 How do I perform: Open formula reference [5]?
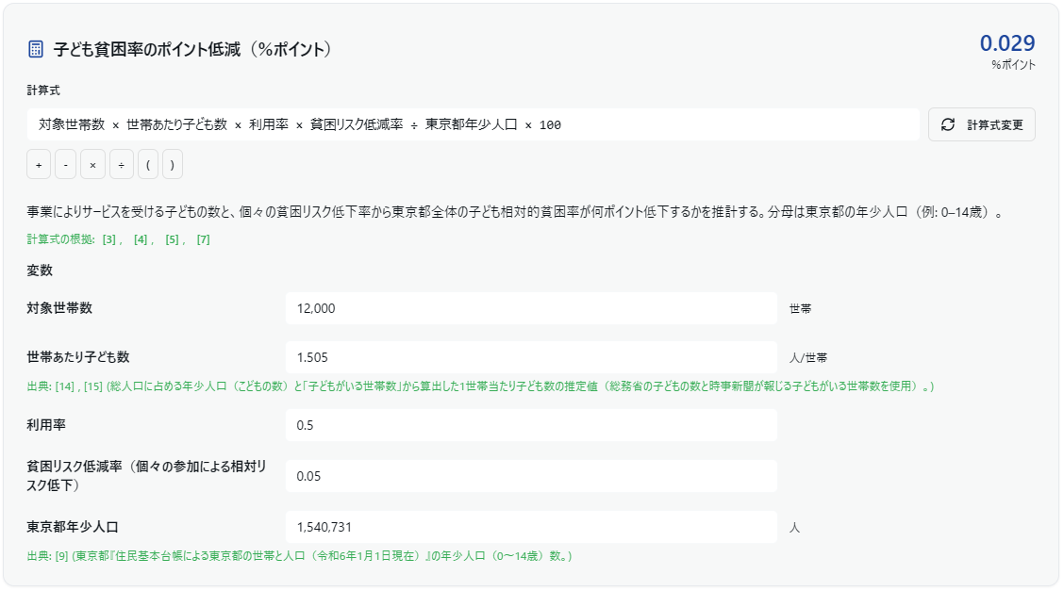tap(172, 239)
